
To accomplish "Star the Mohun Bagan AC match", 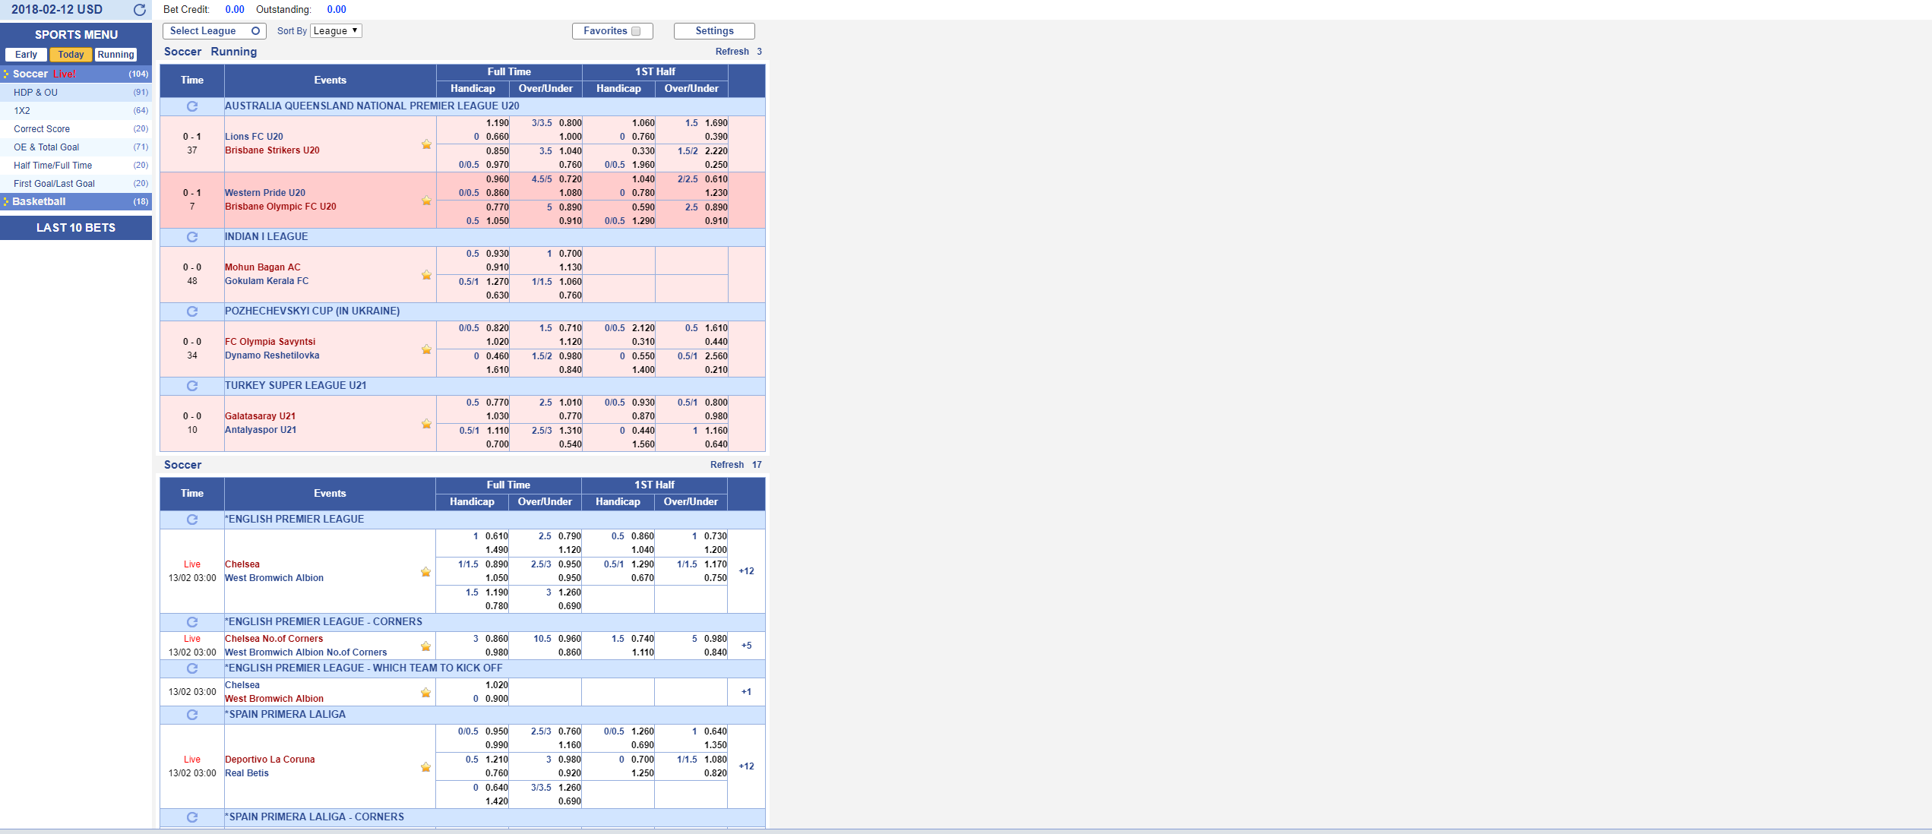I will [x=426, y=275].
